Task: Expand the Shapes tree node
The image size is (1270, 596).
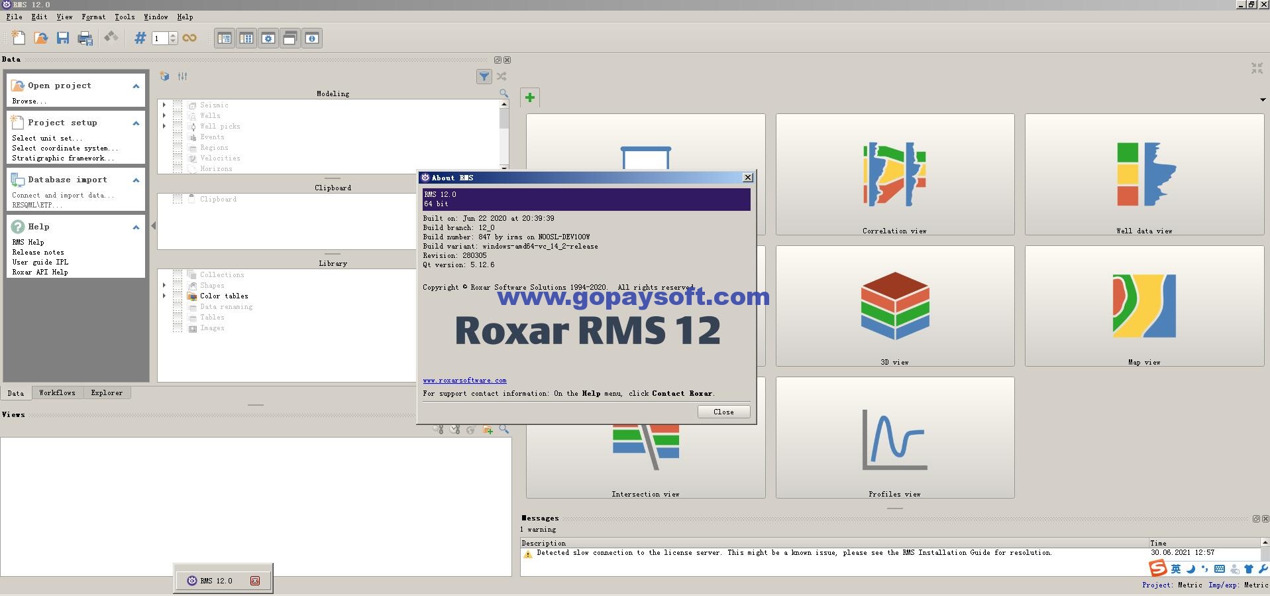Action: coord(164,285)
